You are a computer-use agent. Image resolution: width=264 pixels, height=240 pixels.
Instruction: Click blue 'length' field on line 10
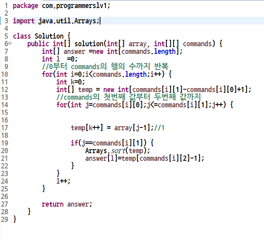(x=136, y=74)
